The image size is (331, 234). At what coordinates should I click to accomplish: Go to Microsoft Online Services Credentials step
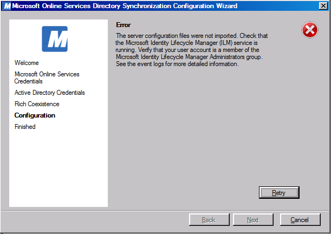(47, 77)
